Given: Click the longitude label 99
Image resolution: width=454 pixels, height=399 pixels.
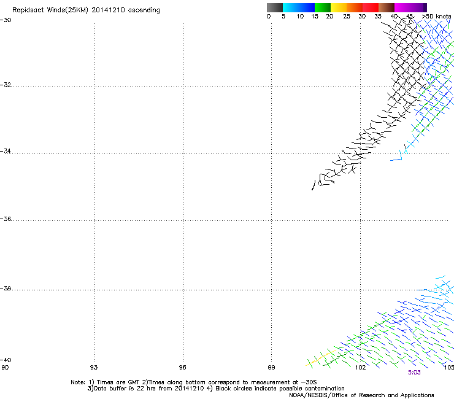Looking at the screenshot, I should pyautogui.click(x=271, y=368).
